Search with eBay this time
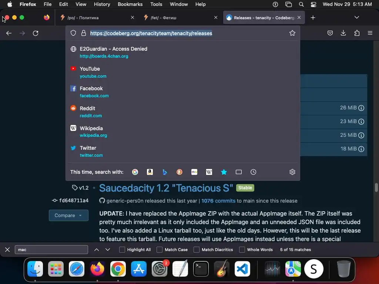The width and height of the screenshot is (379, 284). coord(194,172)
